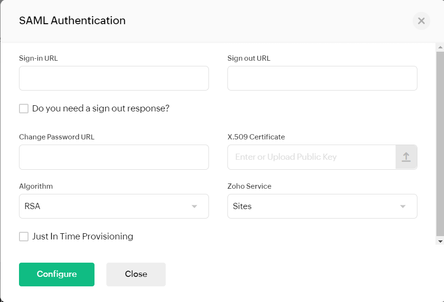This screenshot has height=302, width=444.
Task: Click the Enter or Upload Public Key field
Action: [x=312, y=157]
